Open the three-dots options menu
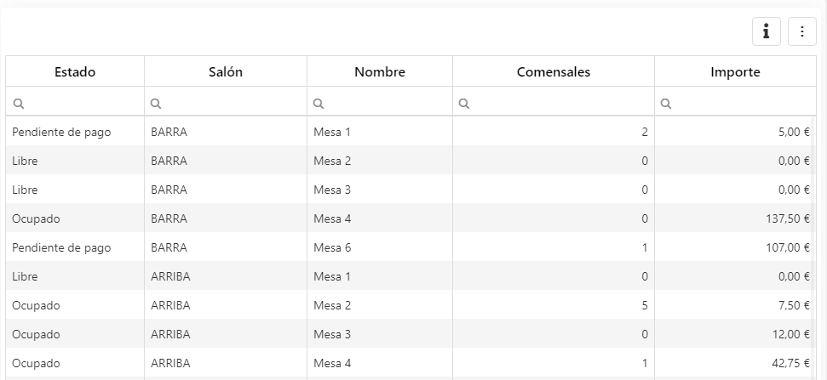 pos(801,31)
